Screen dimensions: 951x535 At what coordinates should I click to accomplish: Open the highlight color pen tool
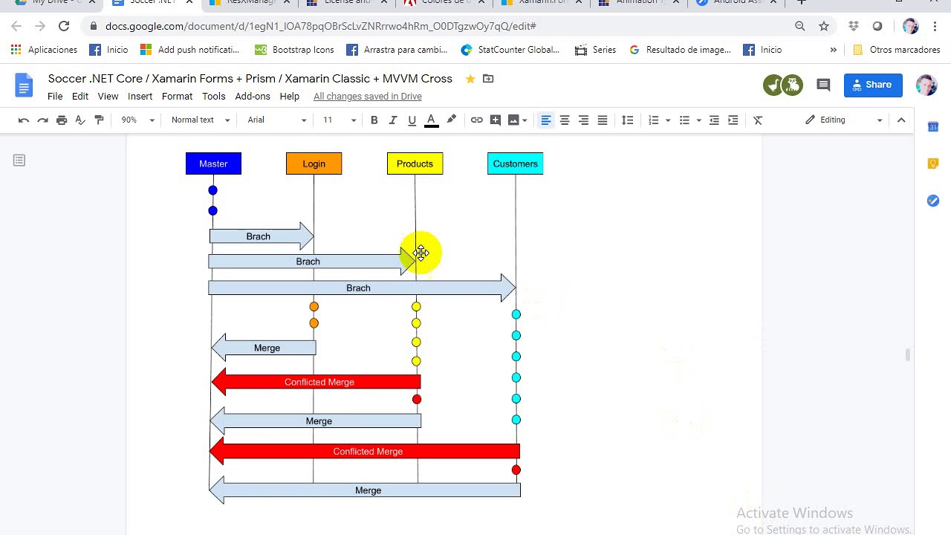coord(451,120)
